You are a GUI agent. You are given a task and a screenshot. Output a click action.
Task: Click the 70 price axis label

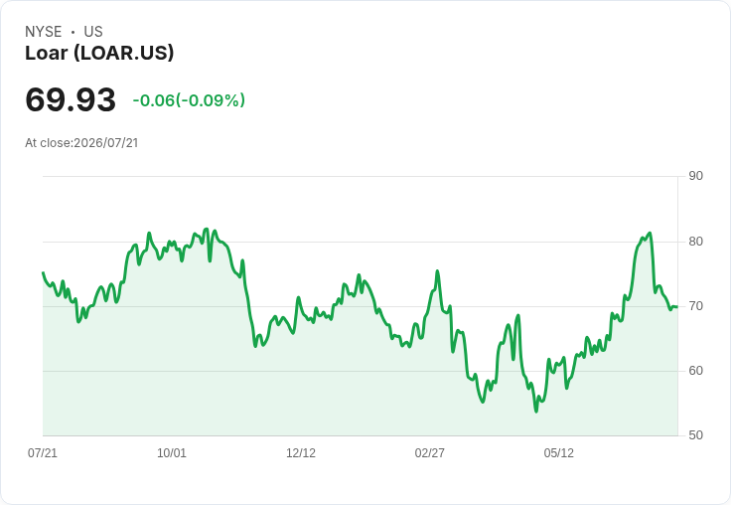pos(695,306)
